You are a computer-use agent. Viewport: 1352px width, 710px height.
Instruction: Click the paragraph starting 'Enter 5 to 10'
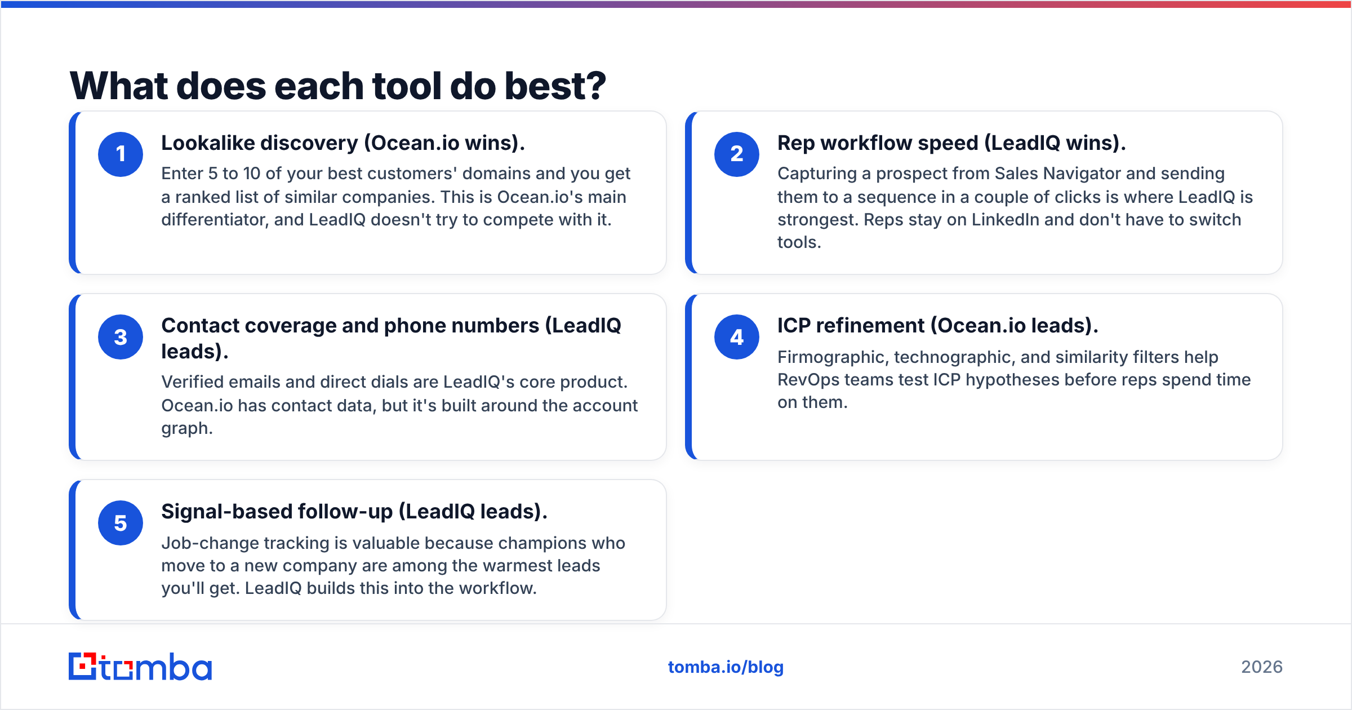point(395,197)
